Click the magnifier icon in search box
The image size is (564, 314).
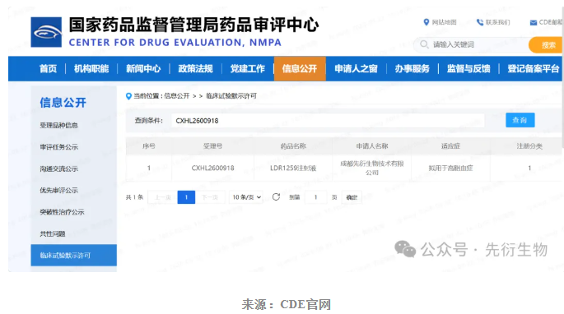[424, 44]
